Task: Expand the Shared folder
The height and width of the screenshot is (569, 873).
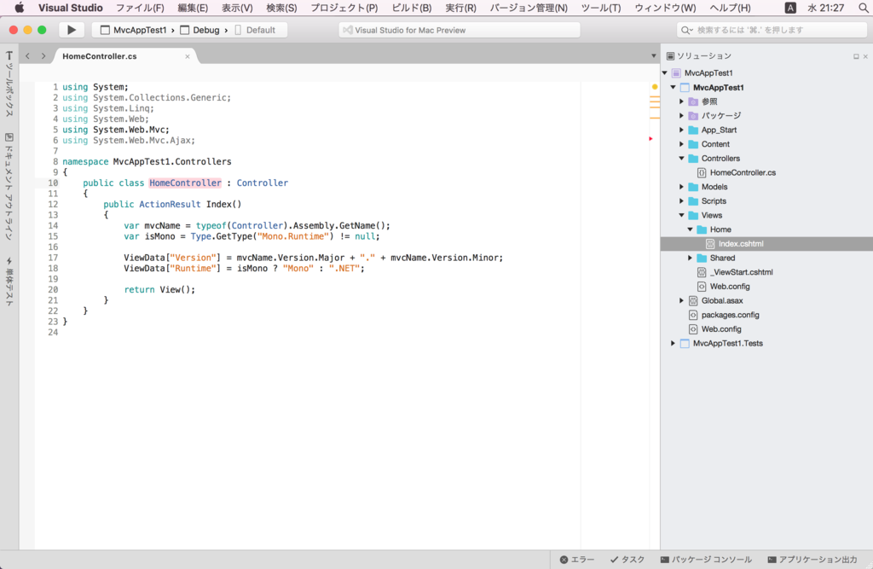Action: click(x=691, y=258)
